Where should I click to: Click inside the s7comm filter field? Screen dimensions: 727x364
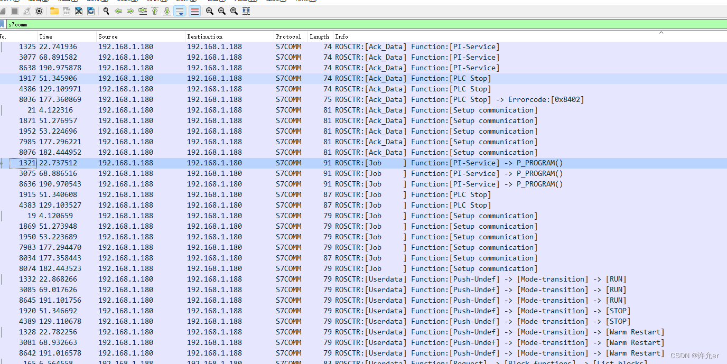[x=106, y=24]
